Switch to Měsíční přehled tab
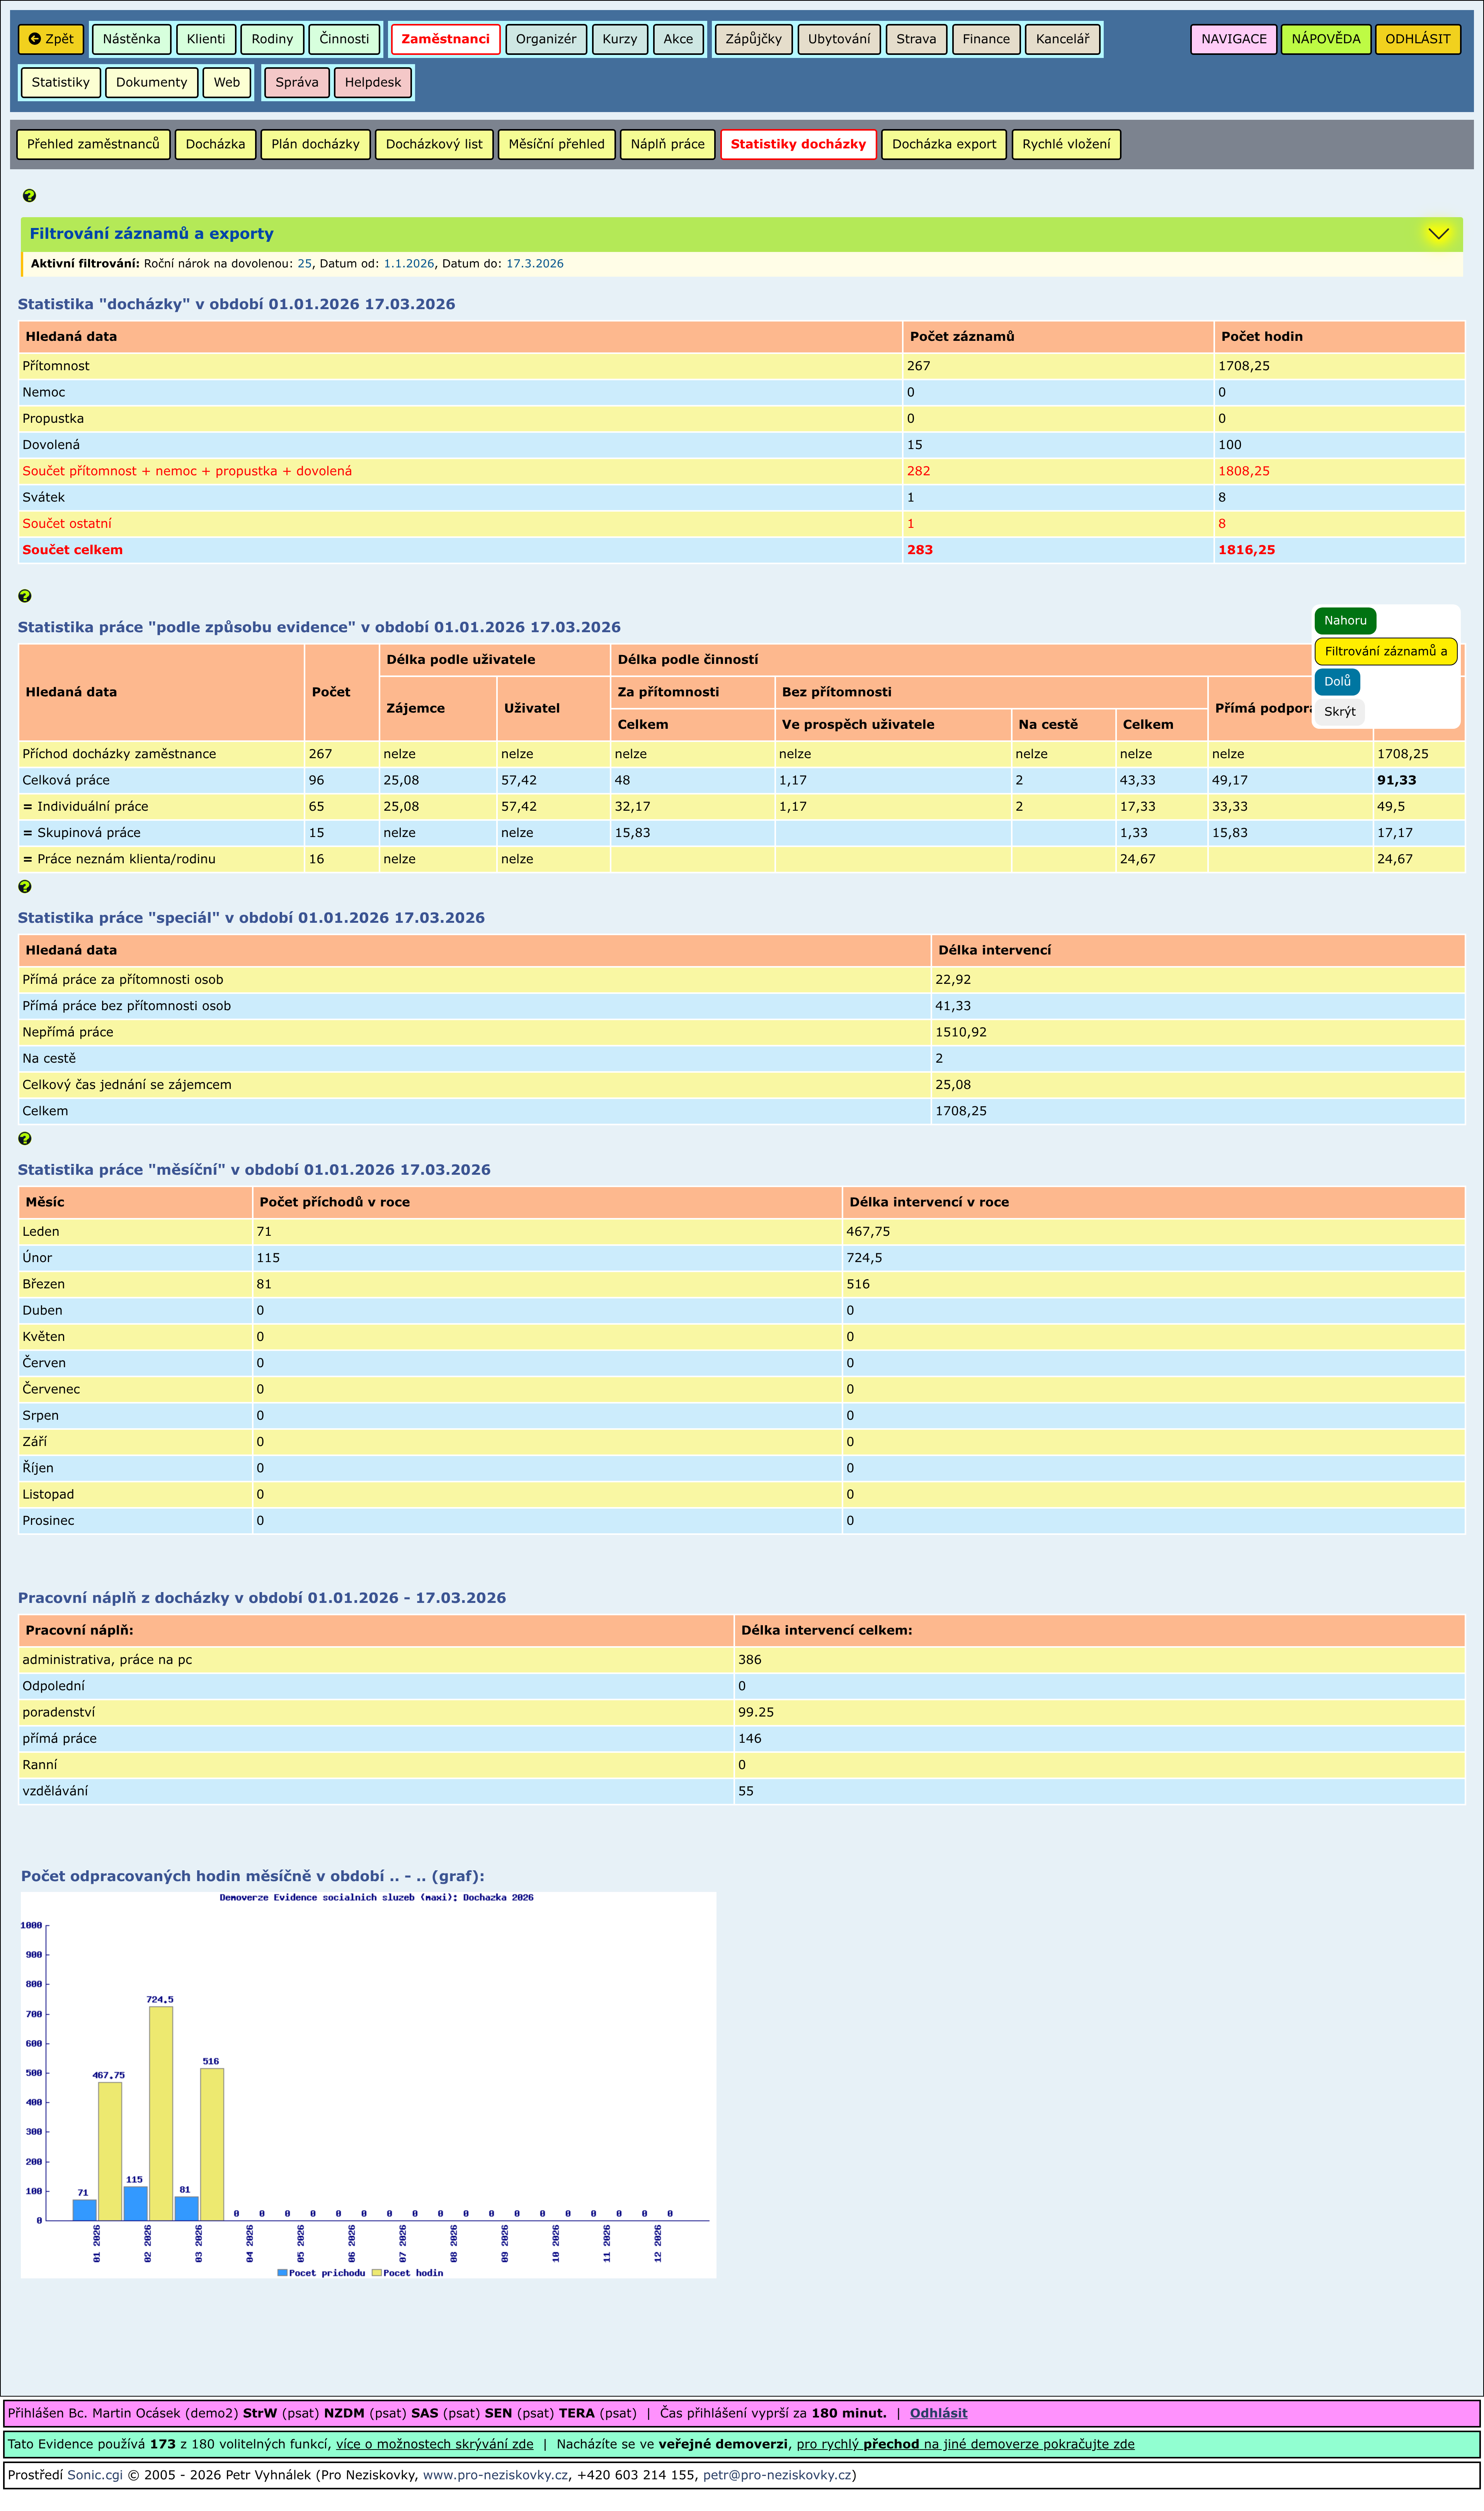Screen dimensions: 1484x2511 click(x=556, y=144)
